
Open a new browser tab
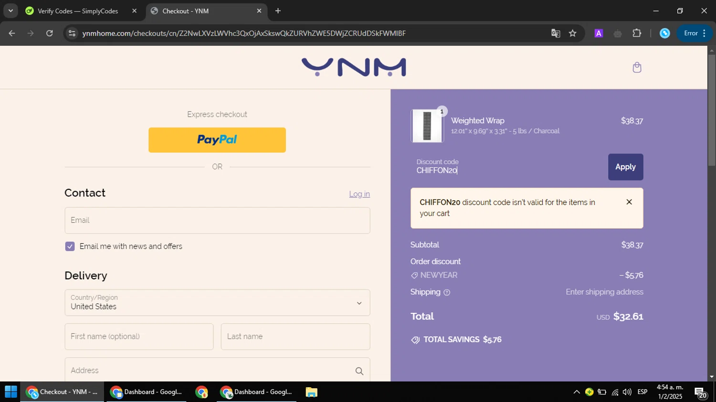(278, 11)
